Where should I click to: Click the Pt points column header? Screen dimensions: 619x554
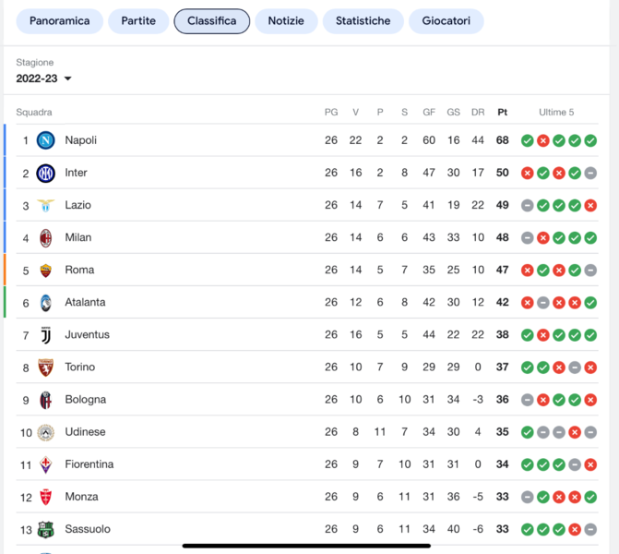point(502,112)
